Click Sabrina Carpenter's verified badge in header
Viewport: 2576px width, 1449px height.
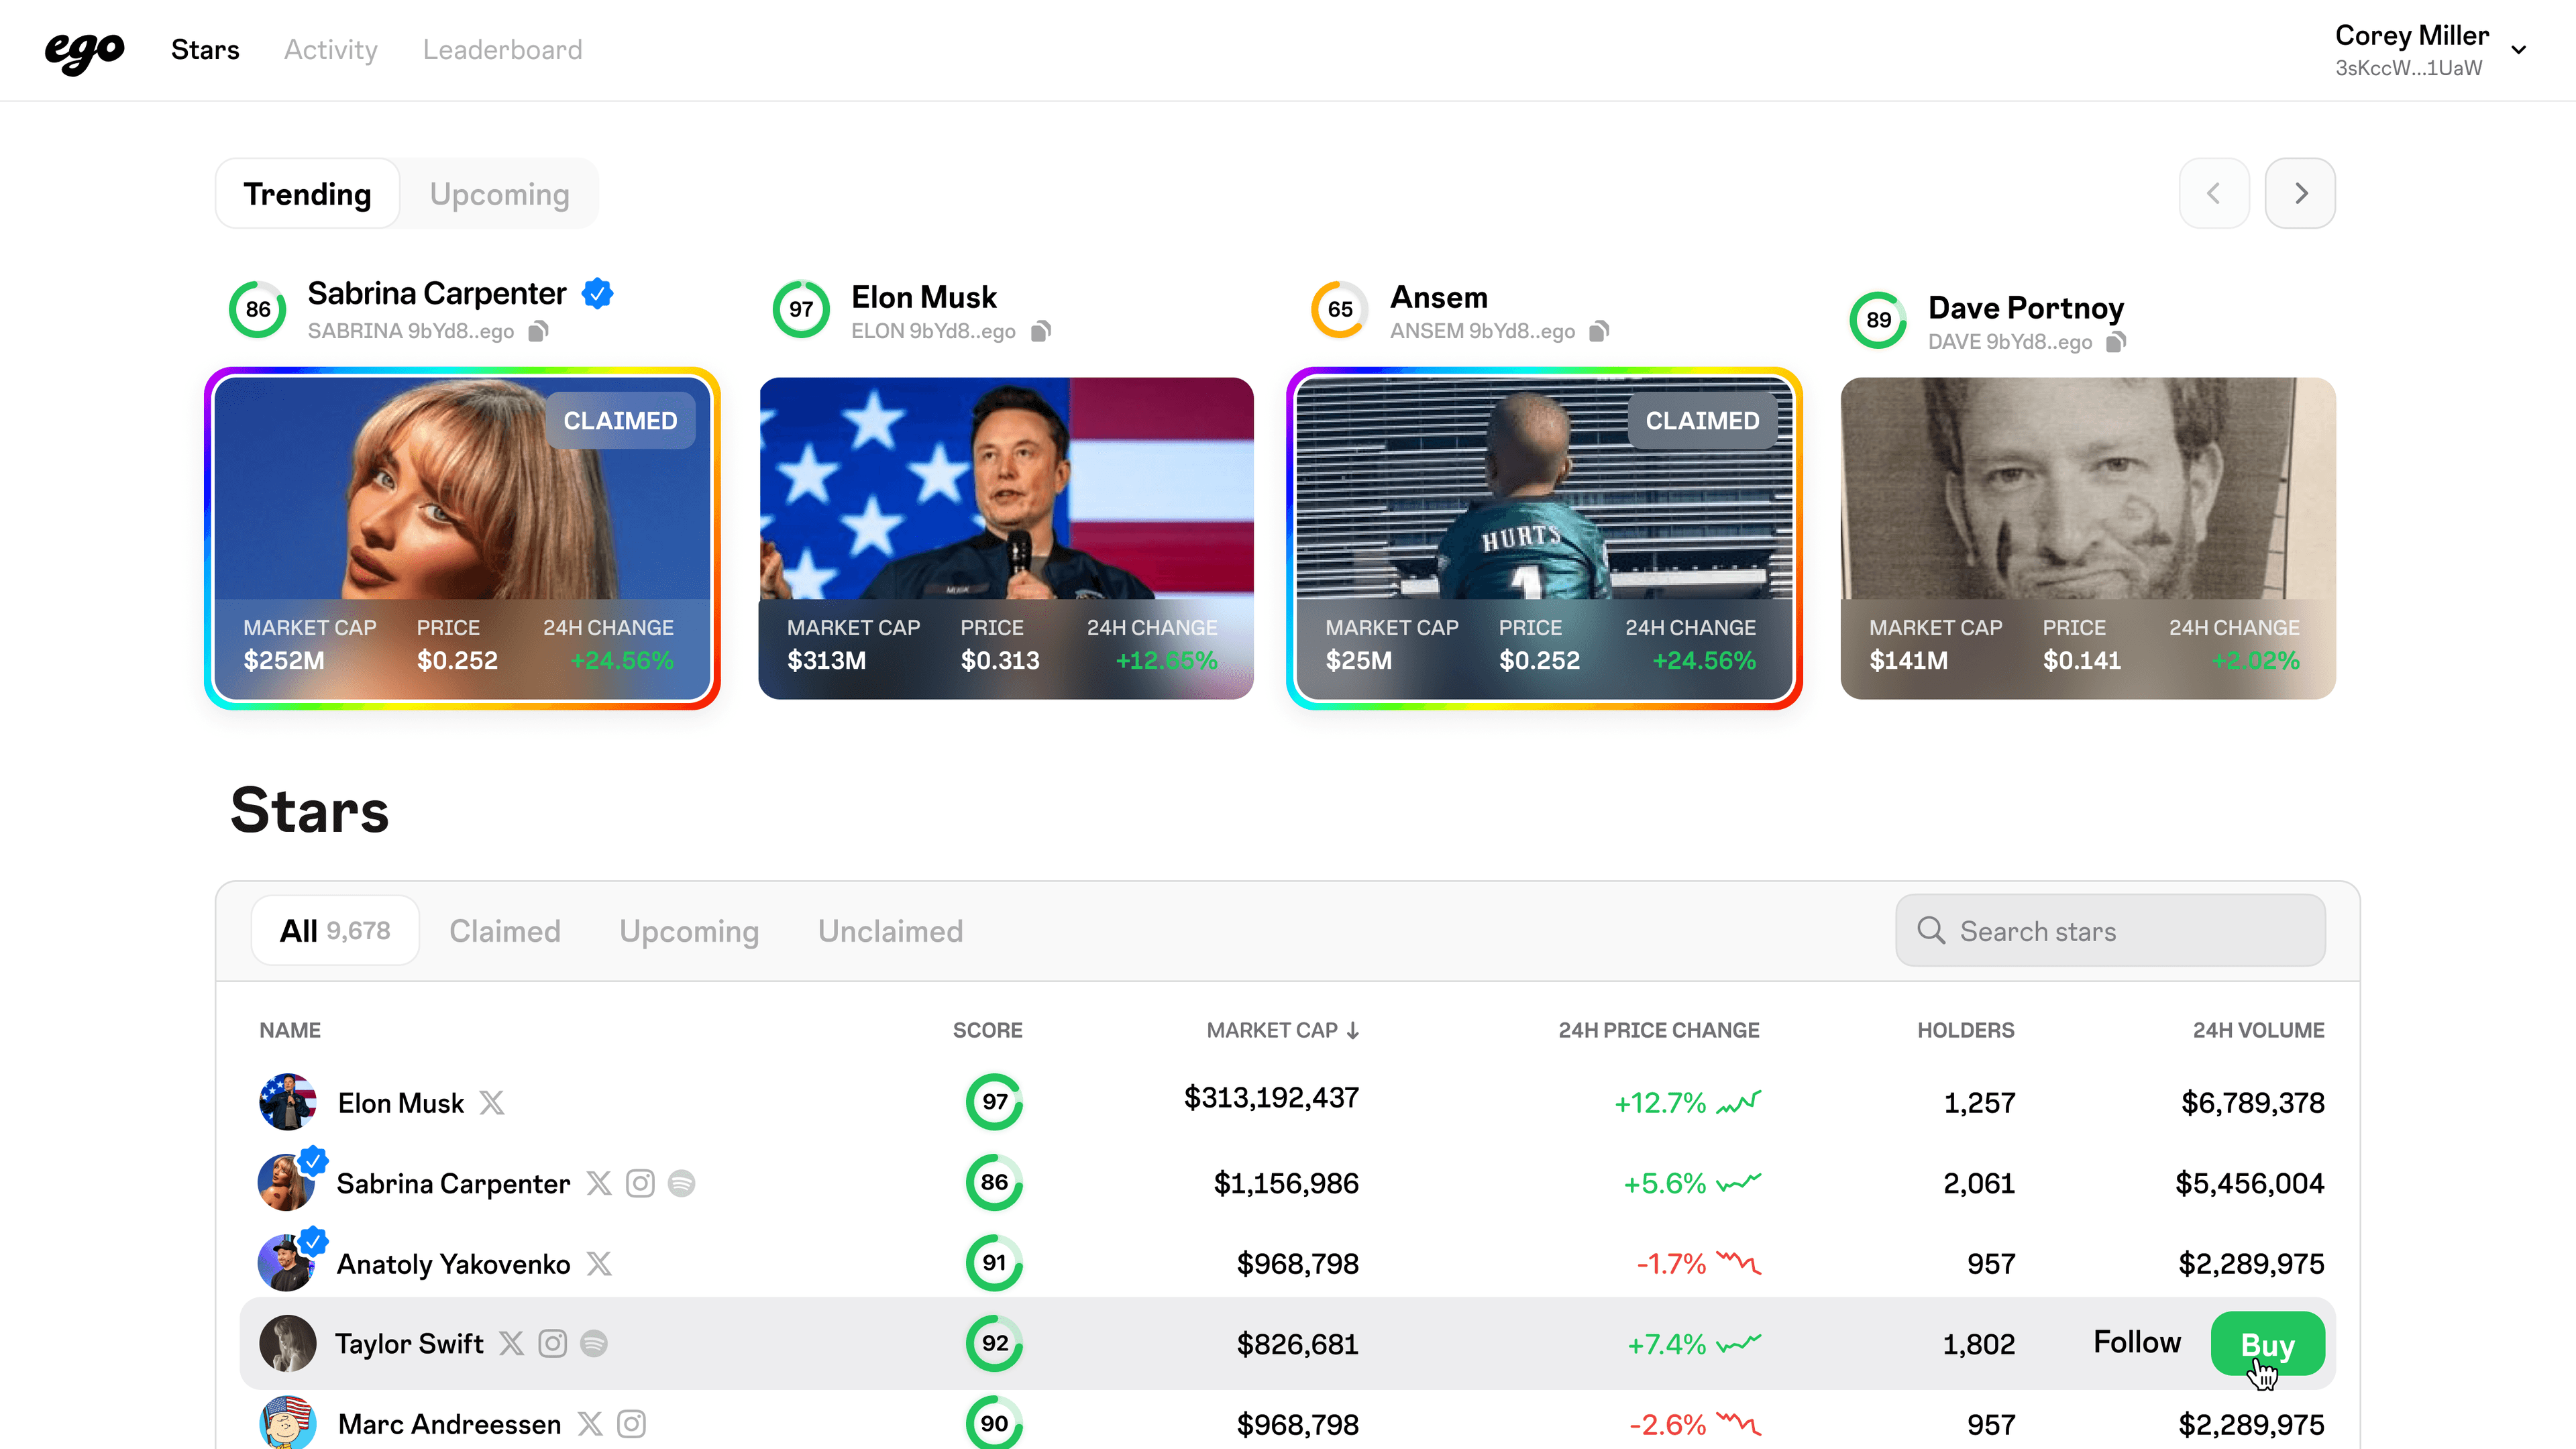pos(597,294)
